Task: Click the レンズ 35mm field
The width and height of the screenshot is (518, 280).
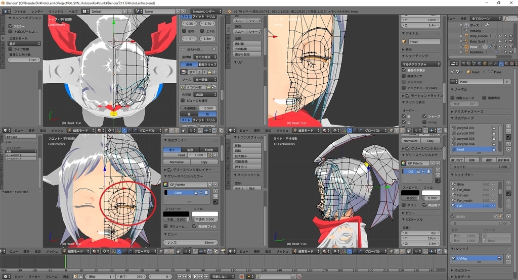Action: click(191, 243)
